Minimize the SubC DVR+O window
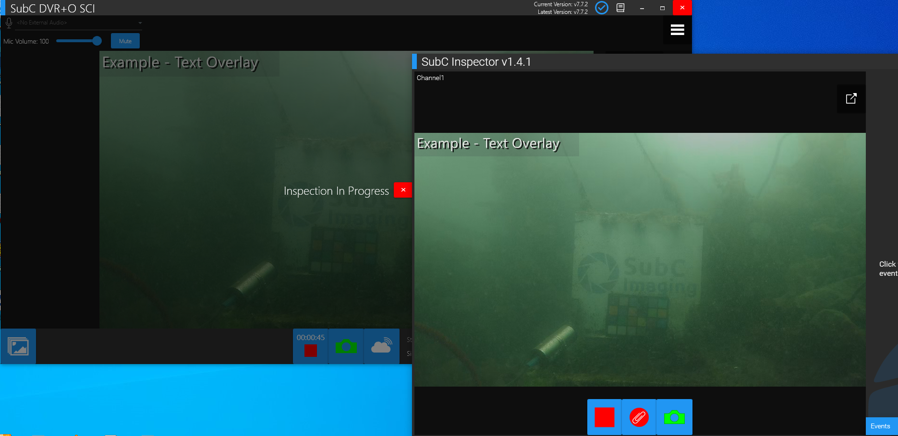Image resolution: width=898 pixels, height=436 pixels. coord(642,8)
